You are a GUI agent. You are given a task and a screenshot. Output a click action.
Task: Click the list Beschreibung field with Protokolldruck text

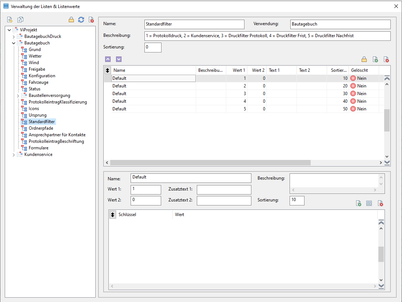267,36
